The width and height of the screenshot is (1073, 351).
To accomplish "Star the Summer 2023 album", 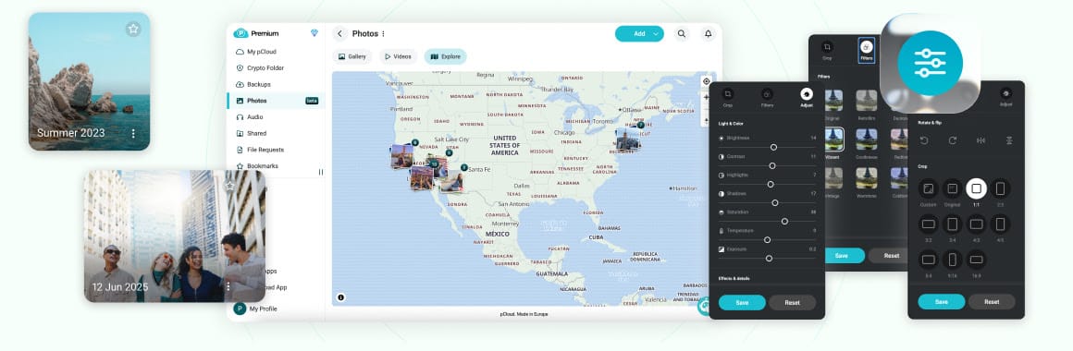I will tap(133, 29).
